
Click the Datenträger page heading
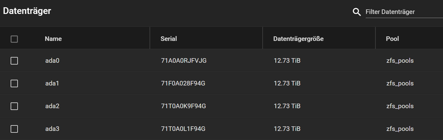click(x=27, y=11)
